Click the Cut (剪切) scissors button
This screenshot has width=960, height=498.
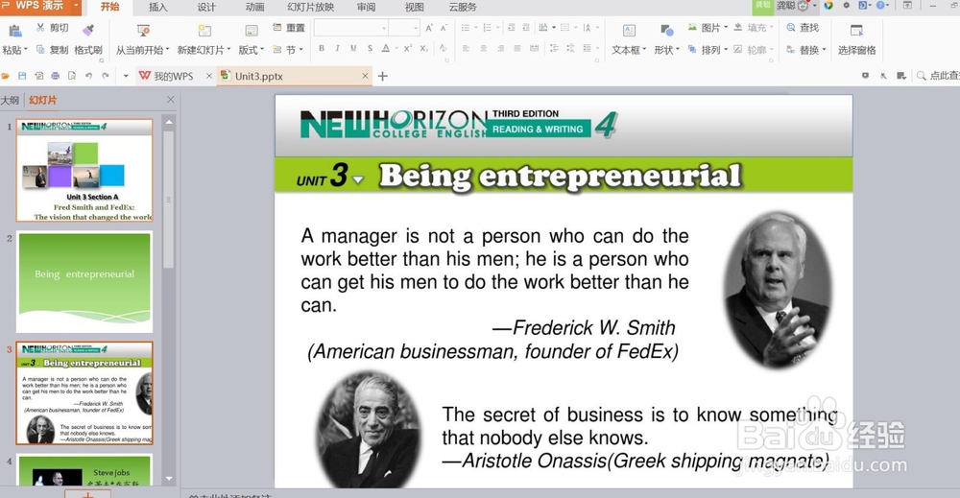[52, 28]
